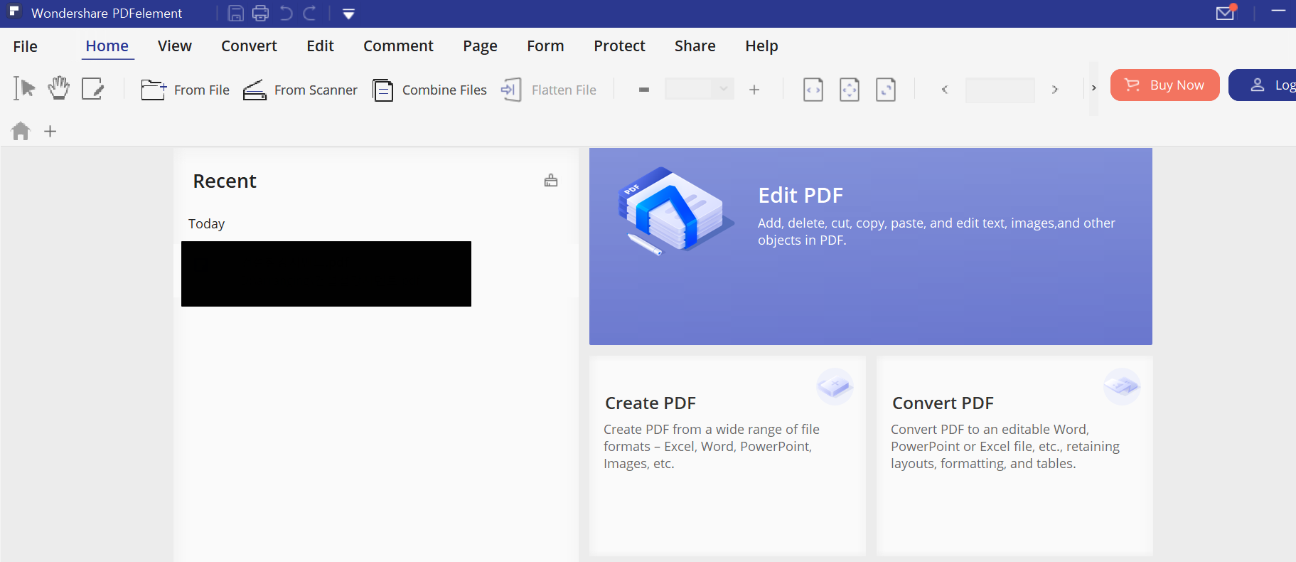Click the Buy Now button
1296x562 pixels.
coord(1164,85)
